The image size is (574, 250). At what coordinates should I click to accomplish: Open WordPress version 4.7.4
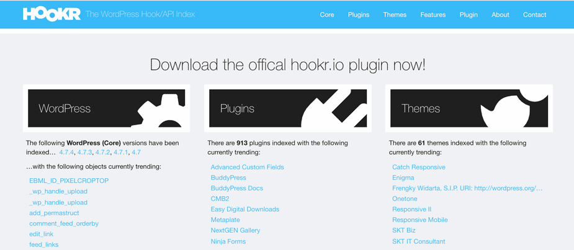point(66,153)
